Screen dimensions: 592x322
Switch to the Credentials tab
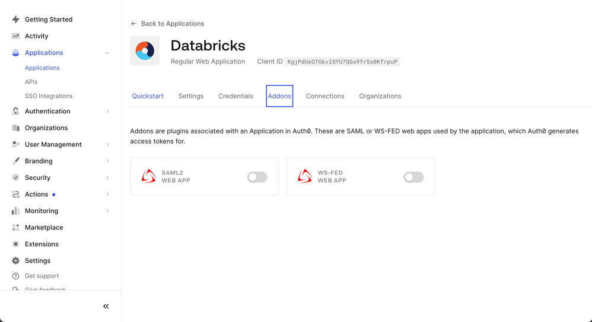[235, 96]
